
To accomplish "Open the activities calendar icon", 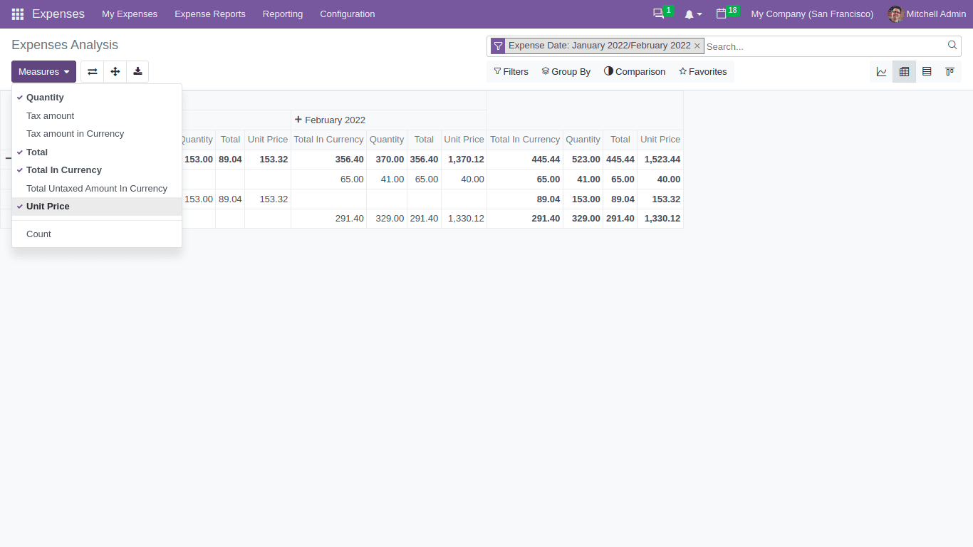I will tap(722, 14).
